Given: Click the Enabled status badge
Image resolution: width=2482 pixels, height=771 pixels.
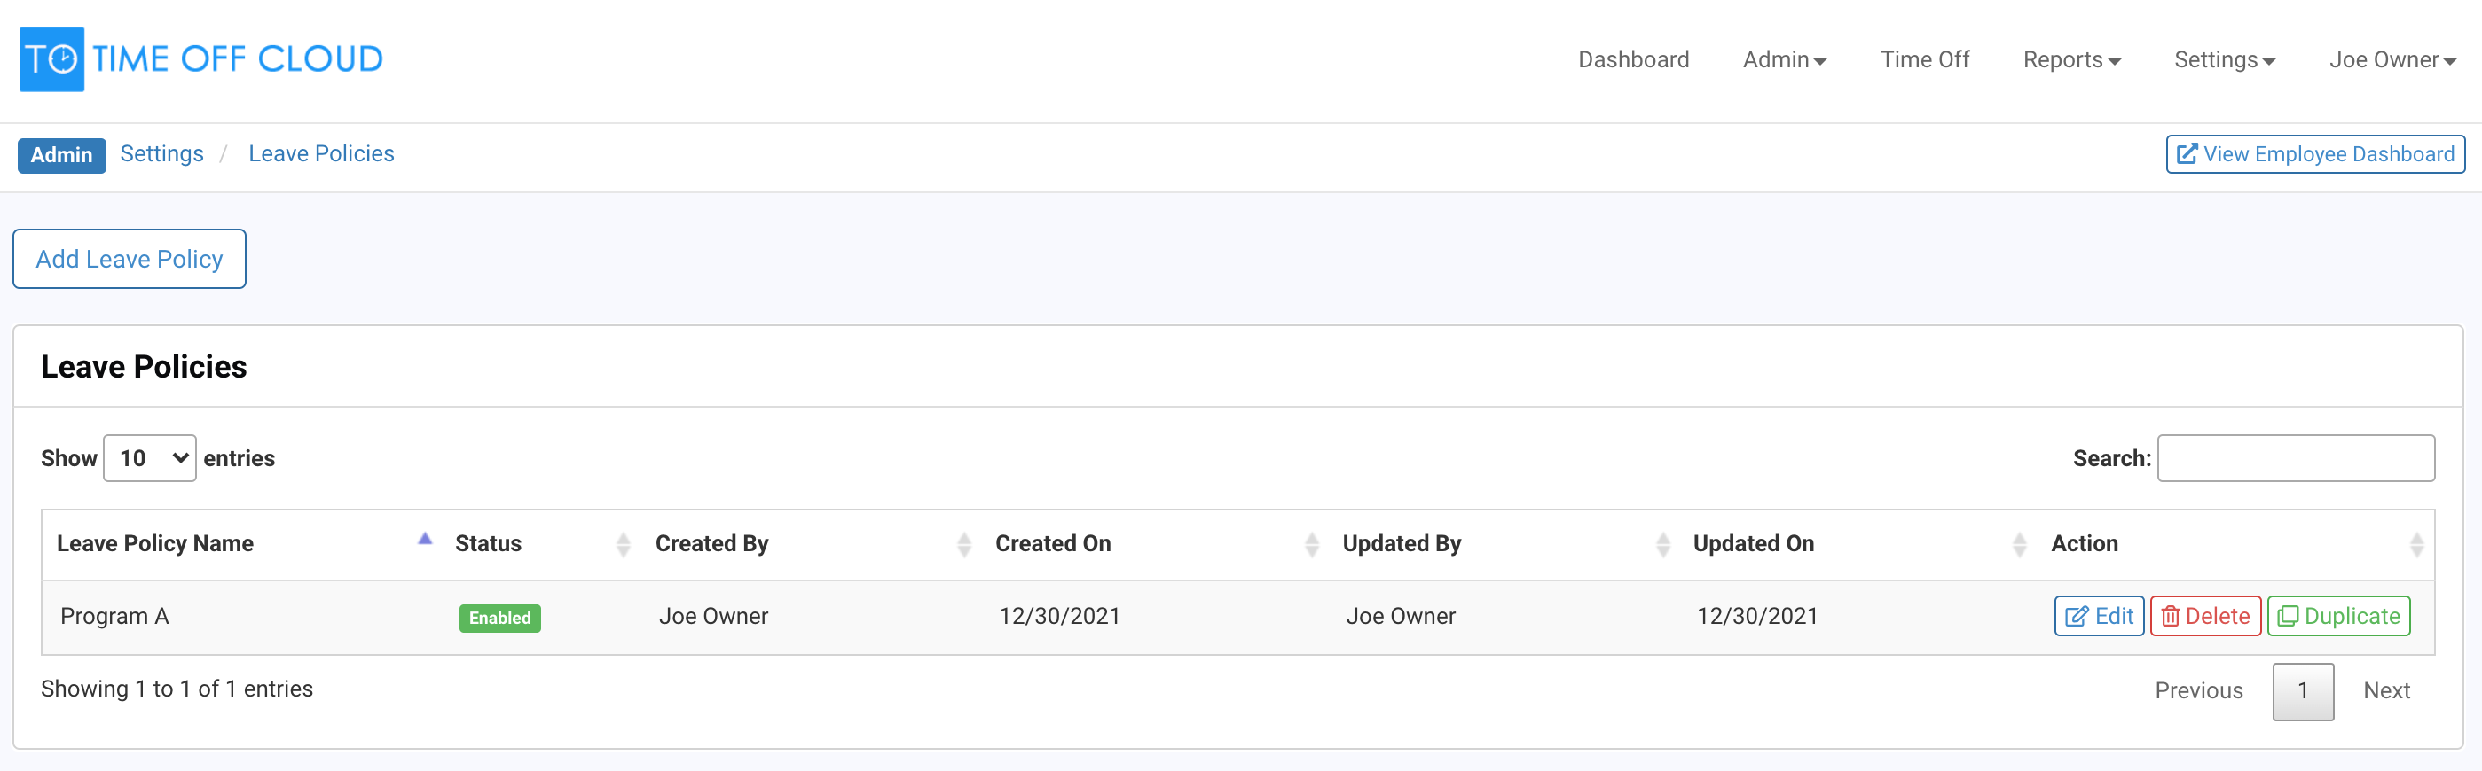Looking at the screenshot, I should pos(500,618).
